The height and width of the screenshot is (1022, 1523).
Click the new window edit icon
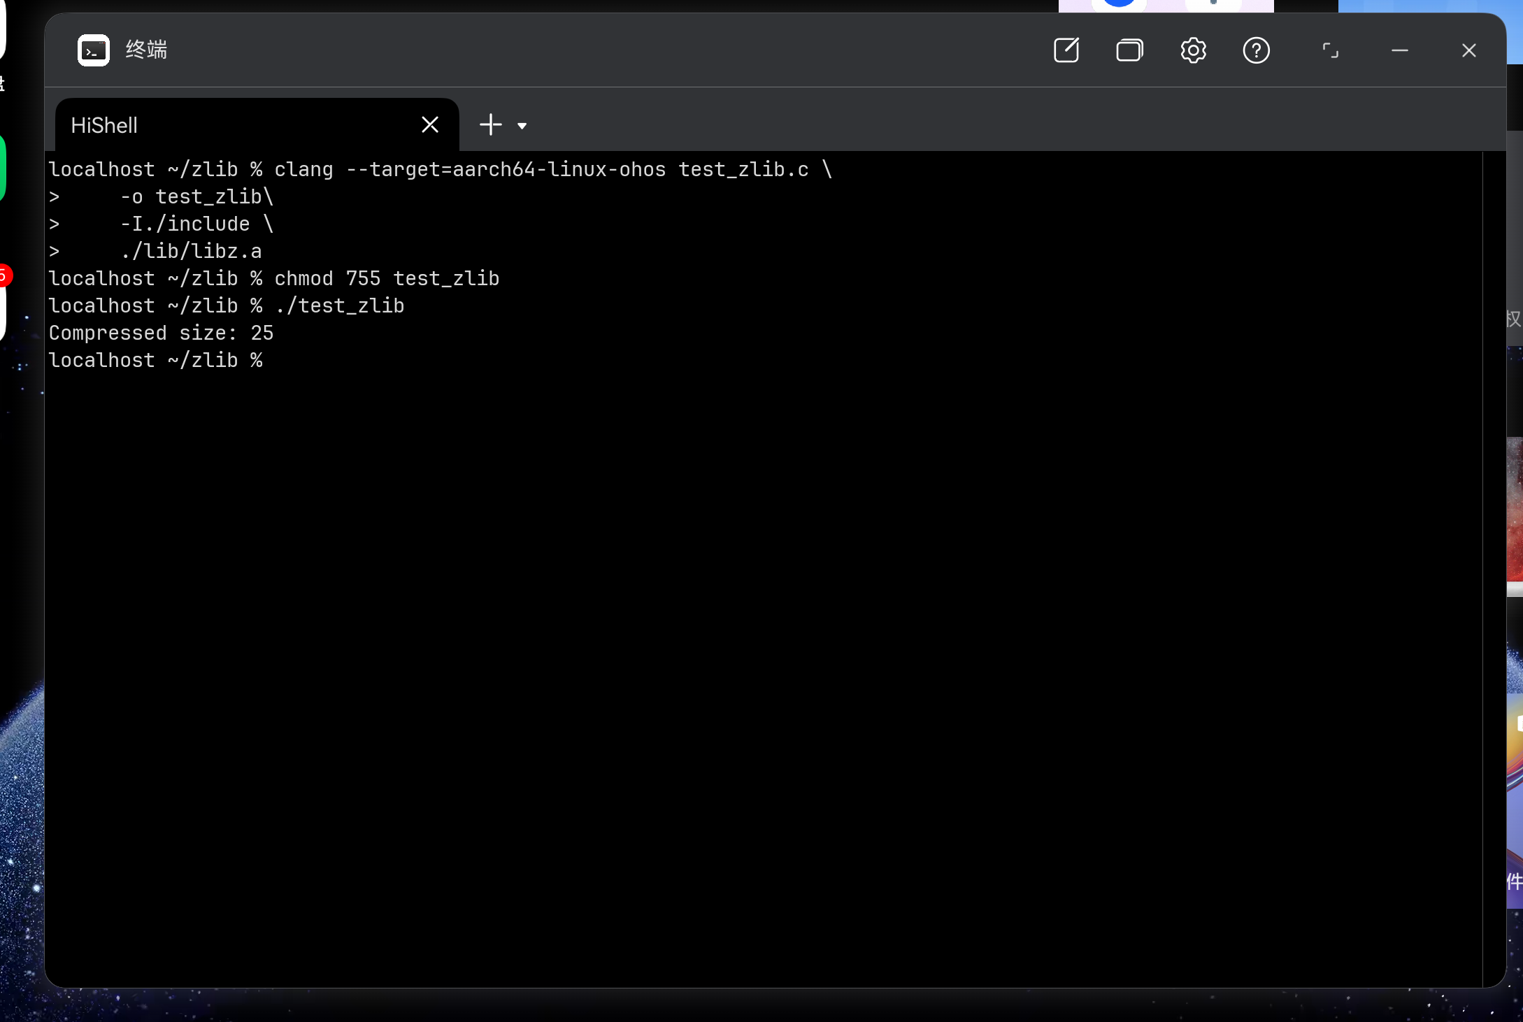click(x=1066, y=50)
